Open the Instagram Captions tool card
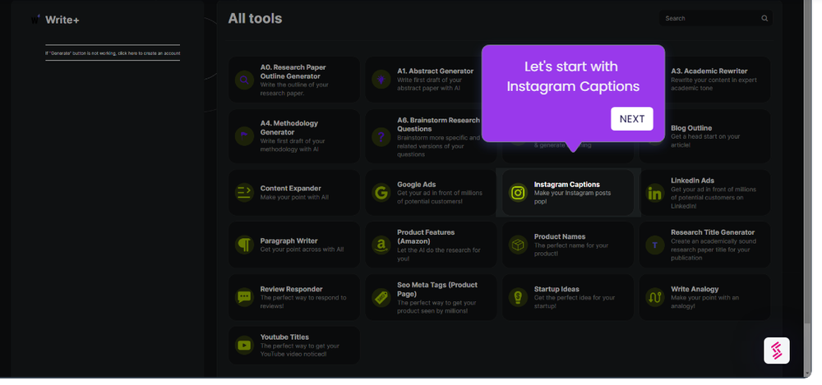 [568, 193]
